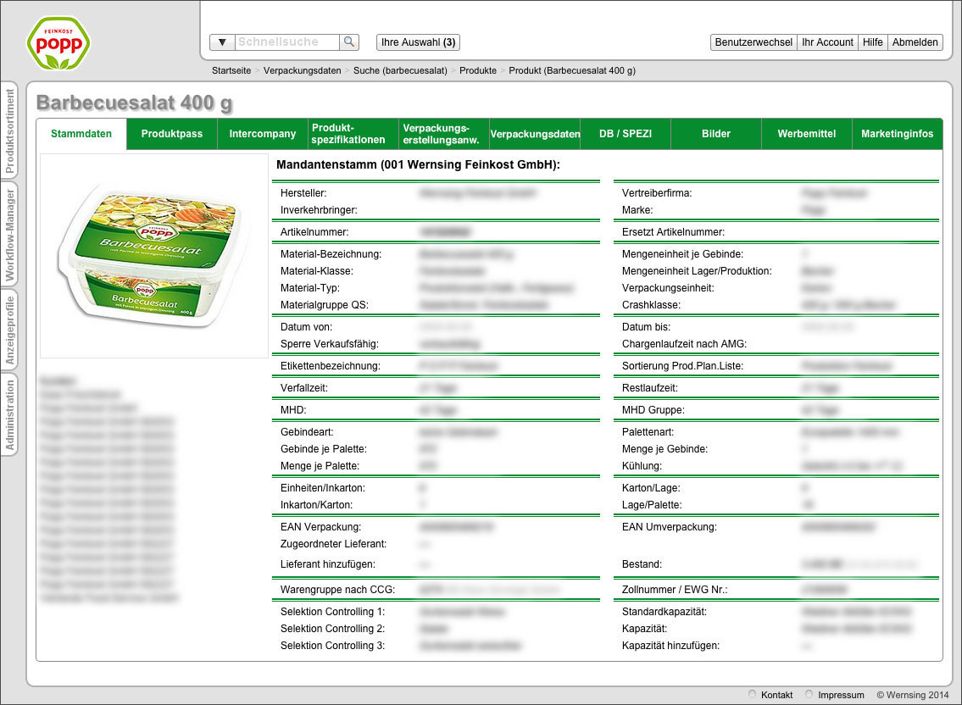962x705 pixels.
Task: Click the Feinkost Popp logo
Action: pos(58,43)
